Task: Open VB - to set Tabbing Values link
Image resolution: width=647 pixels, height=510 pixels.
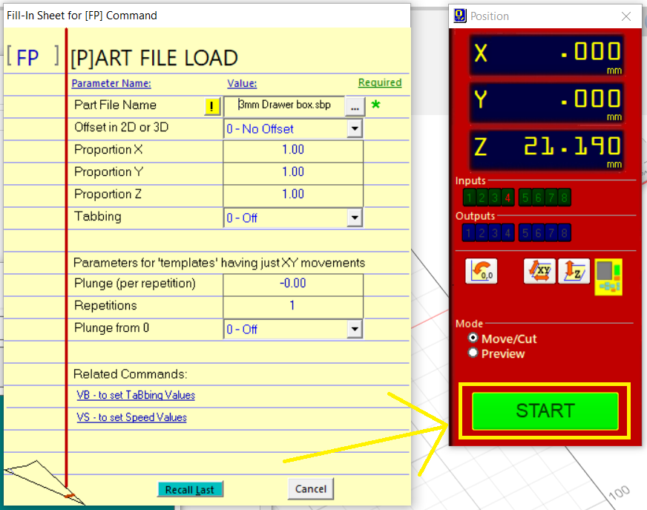Action: click(136, 396)
